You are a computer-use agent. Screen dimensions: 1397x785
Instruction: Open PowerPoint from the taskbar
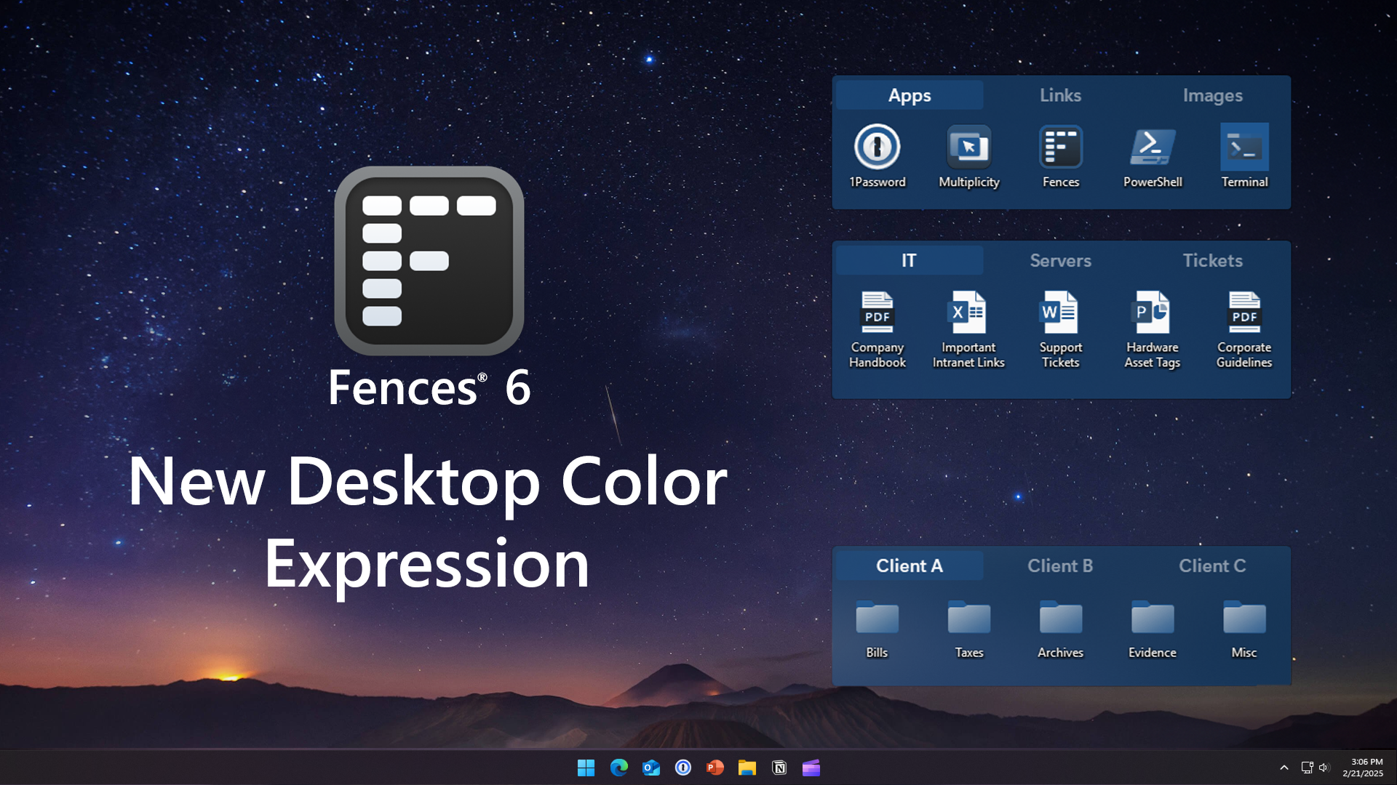tap(715, 768)
